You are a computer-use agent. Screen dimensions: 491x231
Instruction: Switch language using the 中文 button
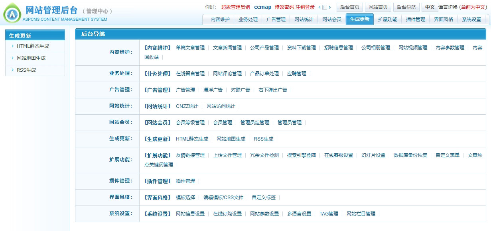pos(430,7)
